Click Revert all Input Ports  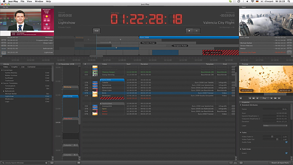pyautogui.click(x=279, y=163)
